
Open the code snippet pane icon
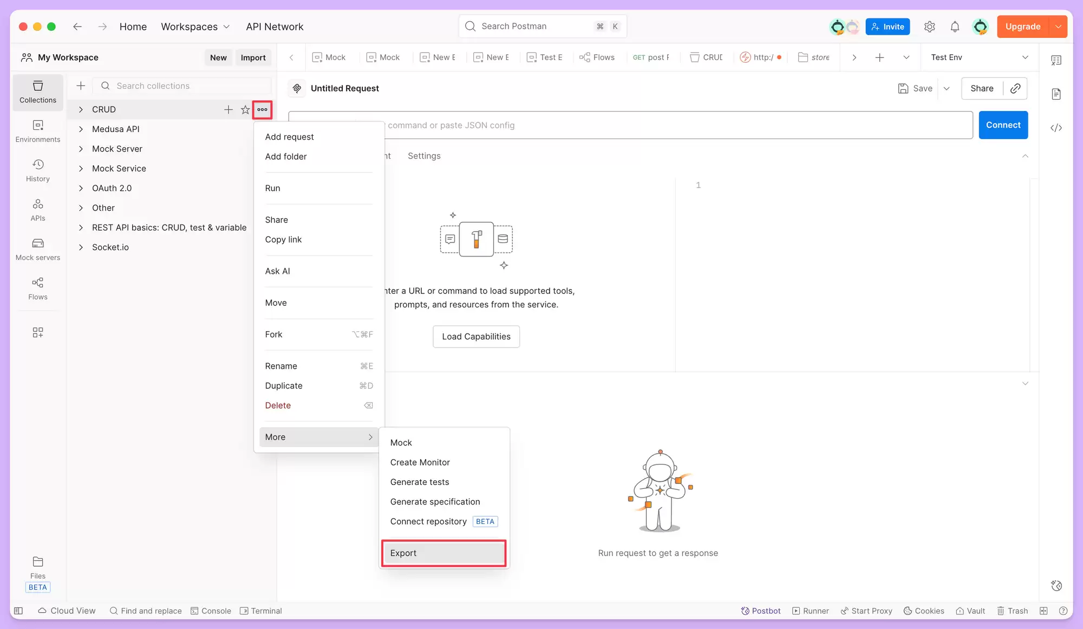[1056, 128]
